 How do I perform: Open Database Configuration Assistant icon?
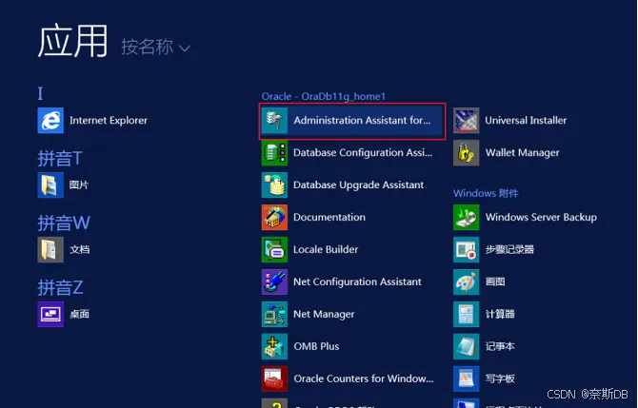[x=274, y=153]
